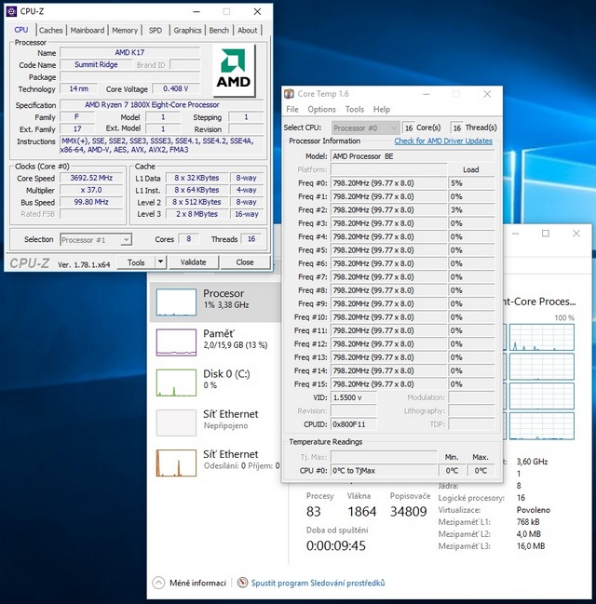Click the Core Speed 3692.52 MHz value
Viewport: 596px width, 604px height.
click(x=91, y=178)
